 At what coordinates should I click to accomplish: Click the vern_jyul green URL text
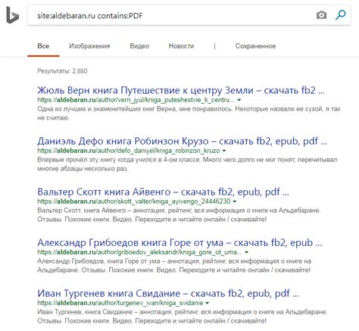click(x=136, y=100)
